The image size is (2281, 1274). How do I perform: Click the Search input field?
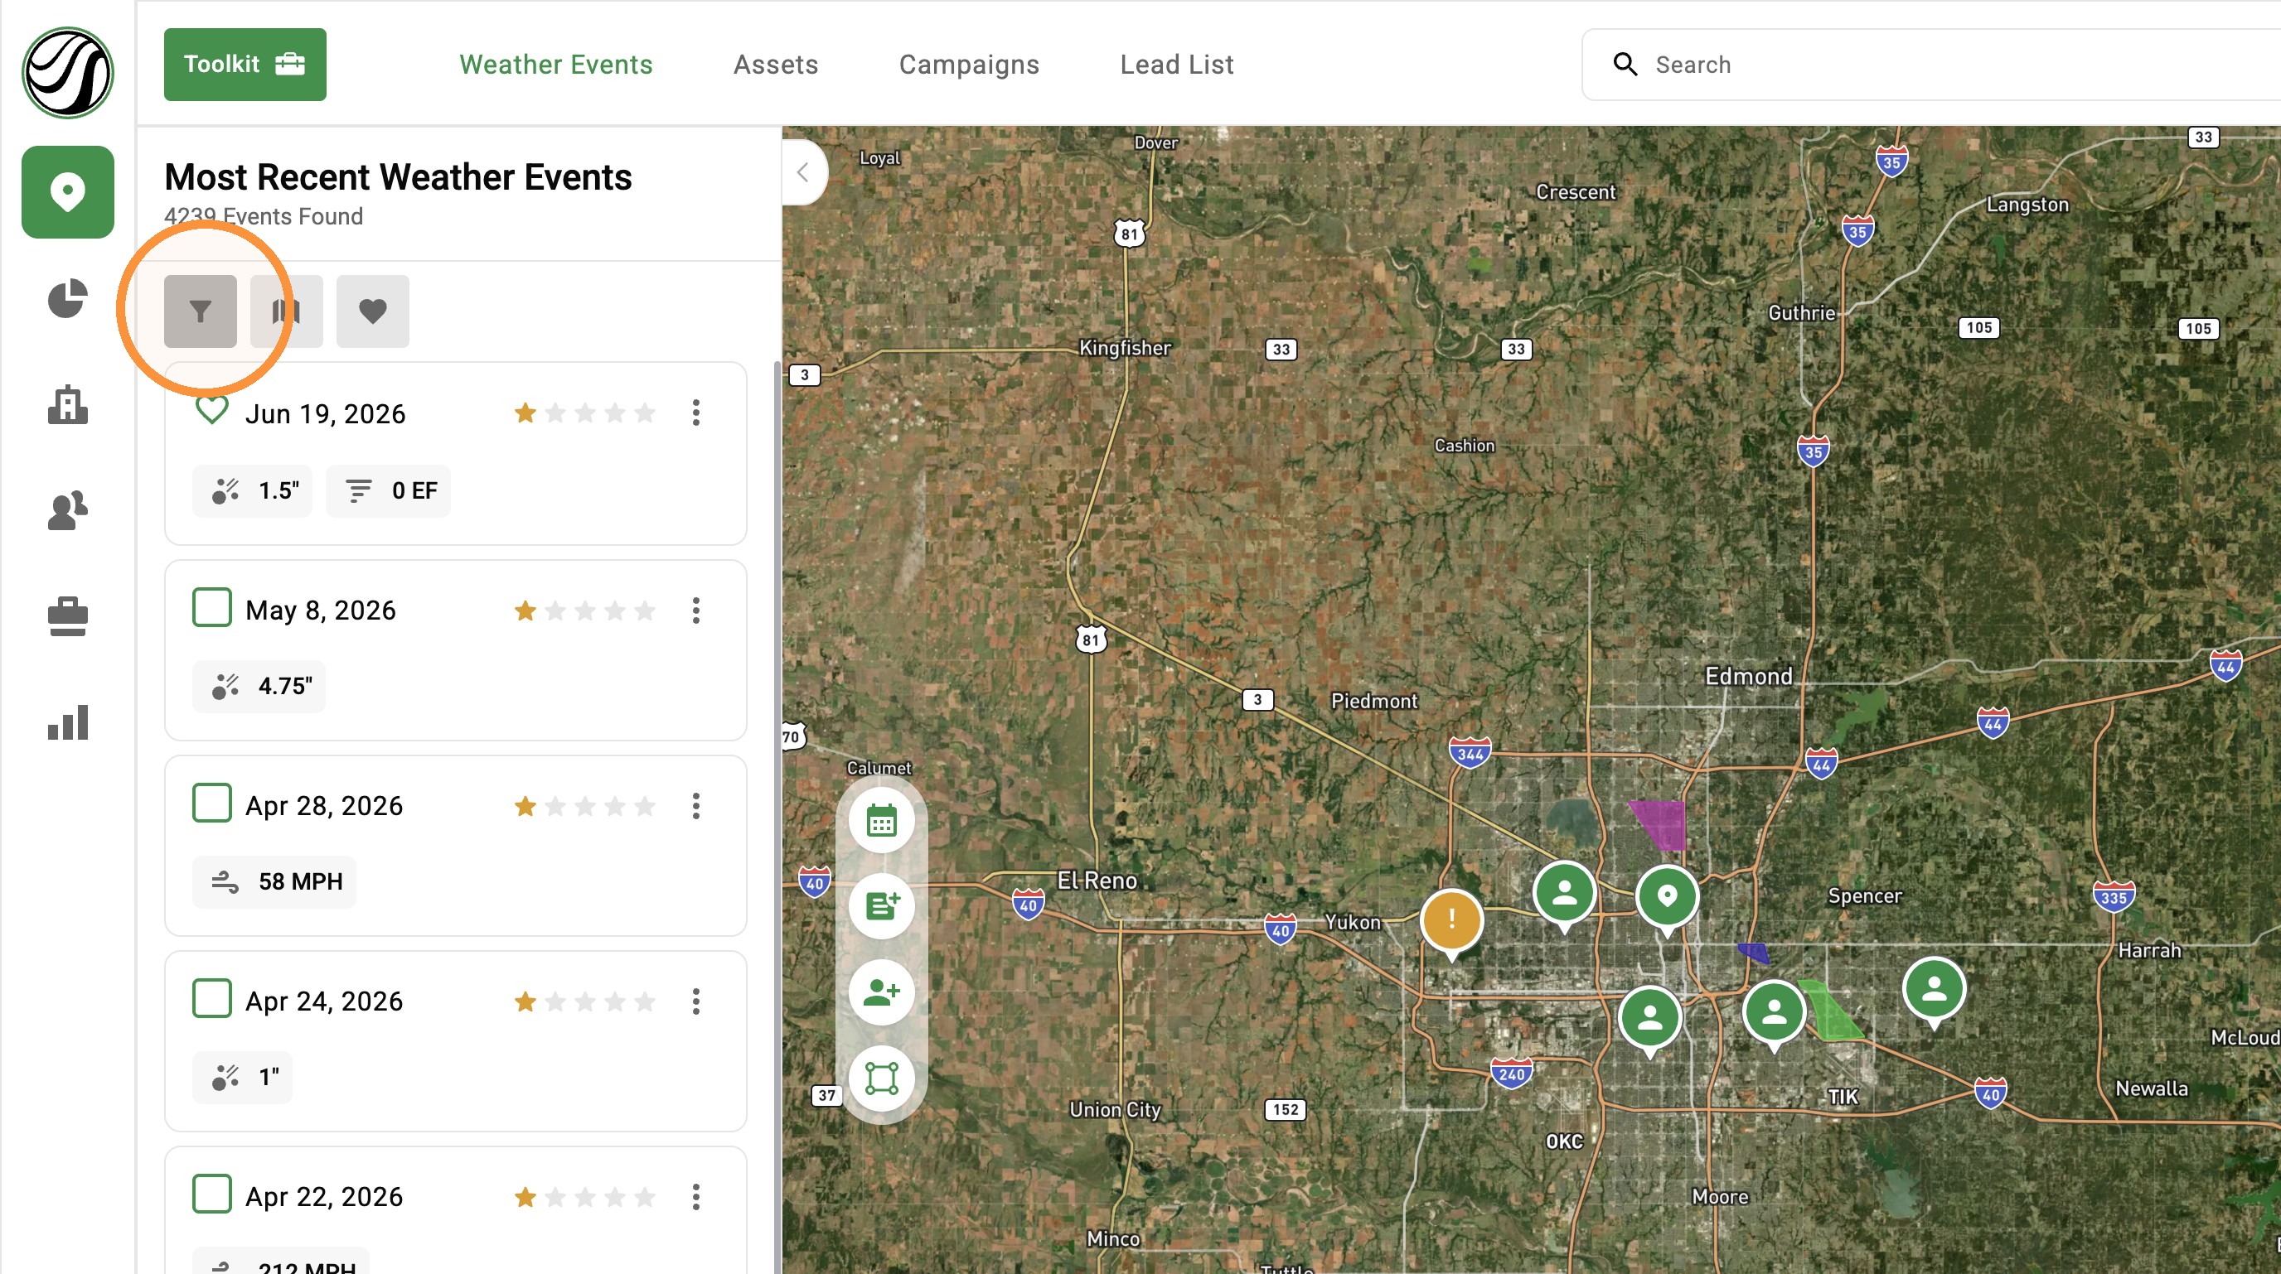pyautogui.click(x=1930, y=65)
